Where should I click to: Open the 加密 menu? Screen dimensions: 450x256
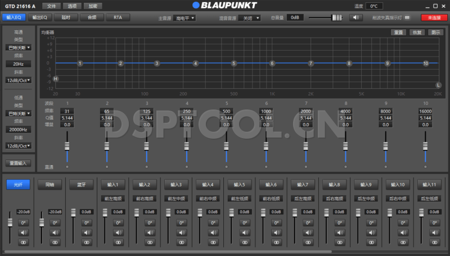point(93,6)
